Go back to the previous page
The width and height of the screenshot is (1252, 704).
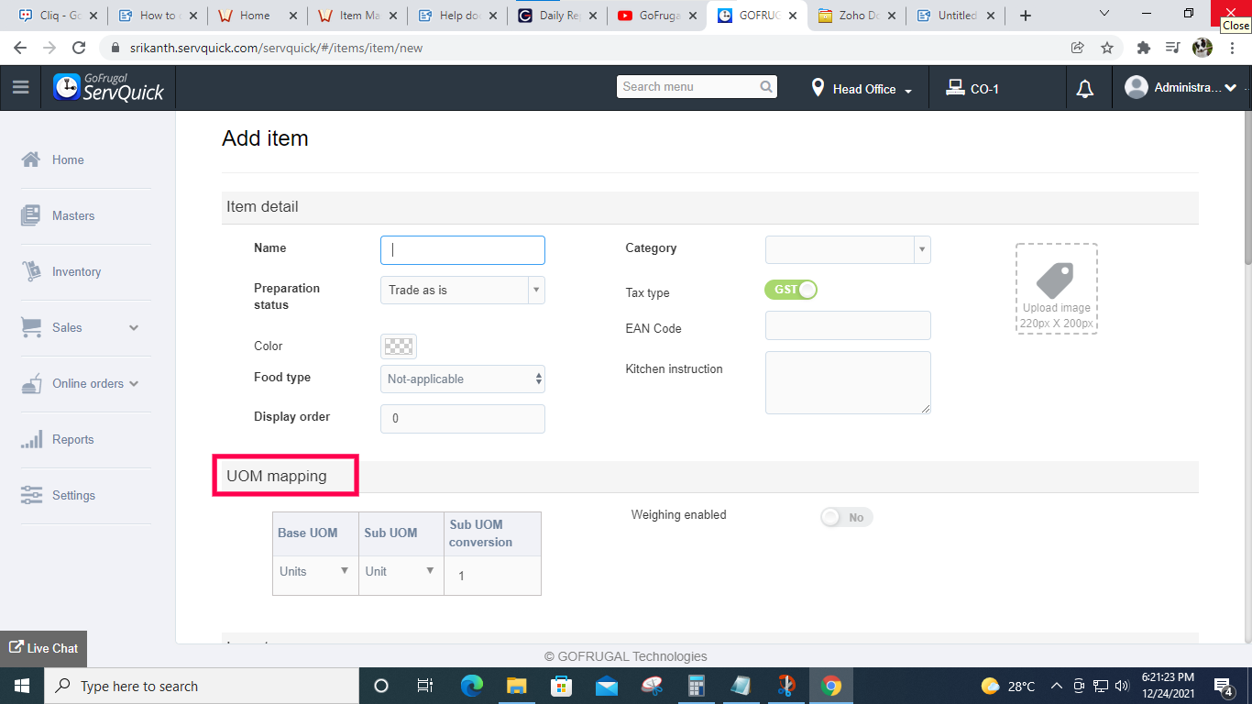(x=20, y=48)
